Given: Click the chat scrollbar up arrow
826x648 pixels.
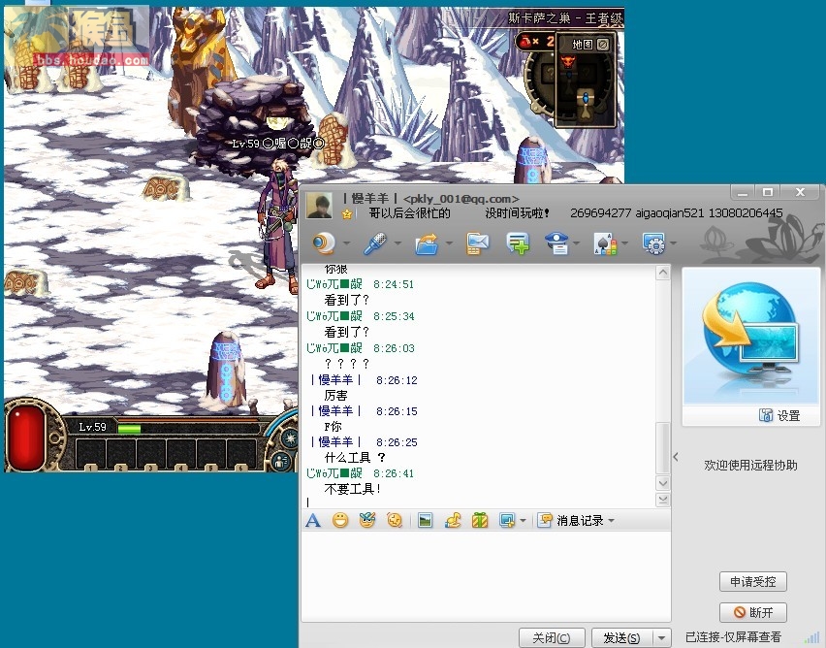Looking at the screenshot, I should pyautogui.click(x=663, y=272).
